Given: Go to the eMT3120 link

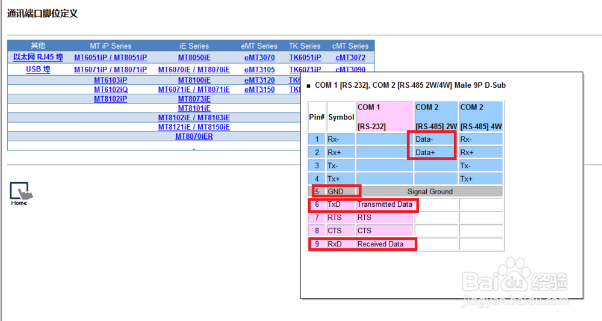Looking at the screenshot, I should 259,80.
